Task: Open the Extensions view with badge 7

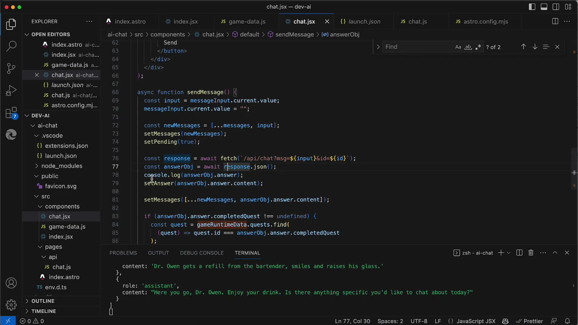Action: coord(11,113)
